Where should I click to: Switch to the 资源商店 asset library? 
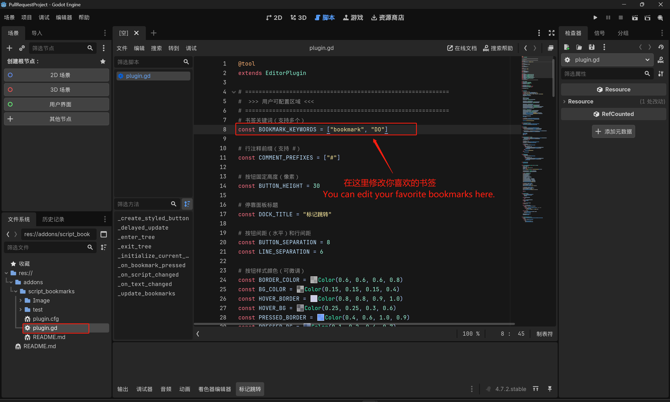[x=388, y=18]
